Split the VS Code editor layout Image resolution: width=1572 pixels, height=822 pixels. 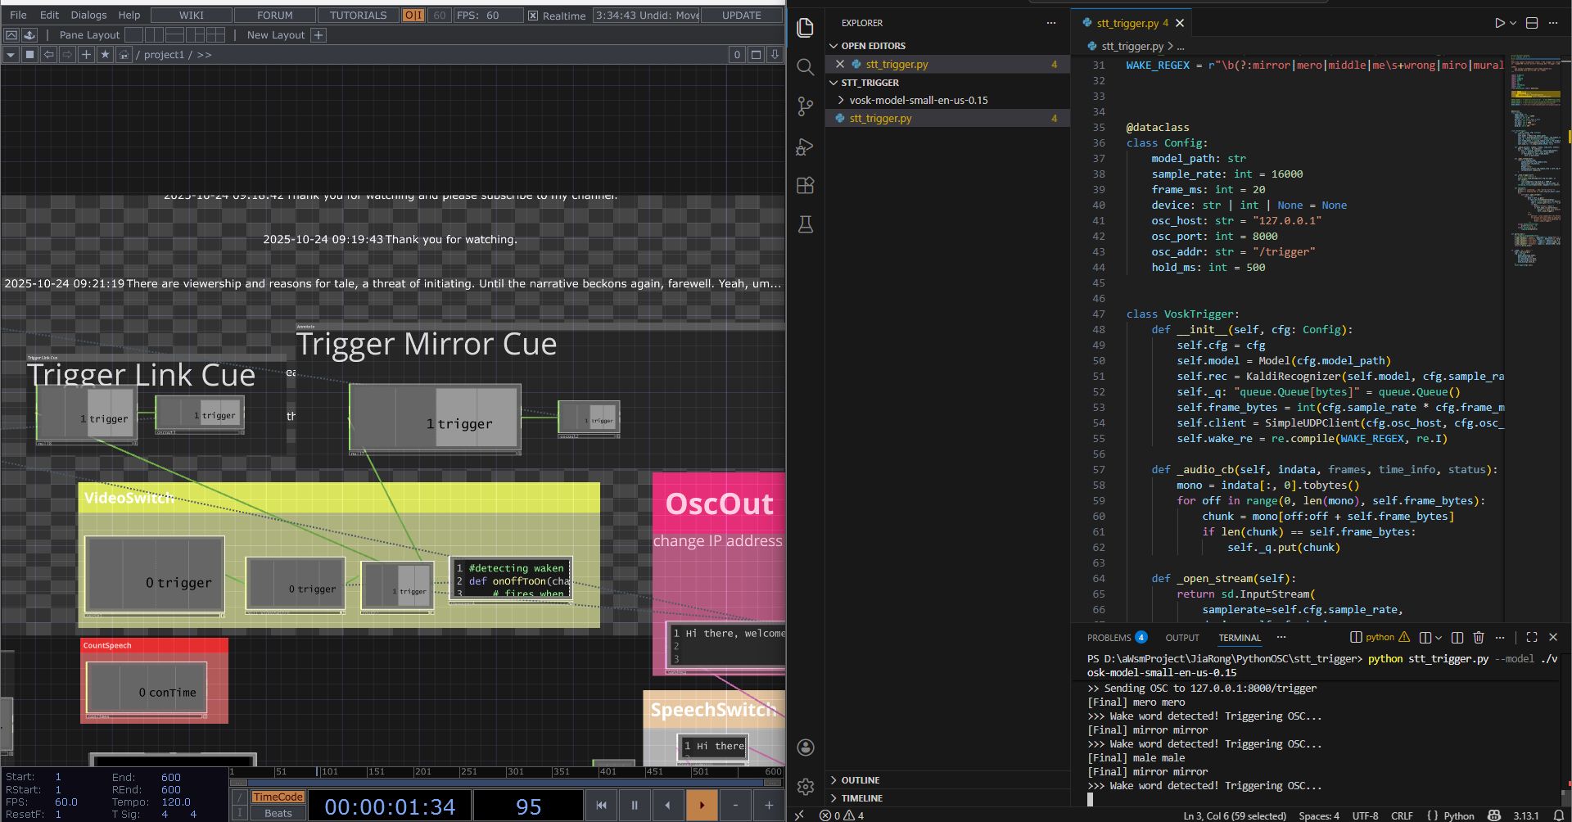tap(1532, 23)
